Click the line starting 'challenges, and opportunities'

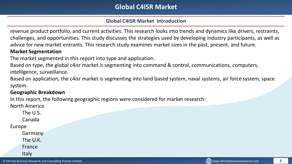pos(145,38)
